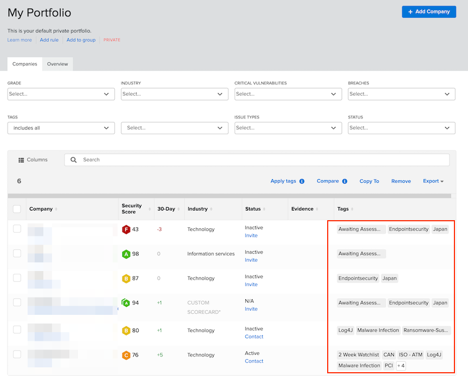Viewport: 468px width, 376px height.
Task: Select the company row with score 94
Action: tap(17, 302)
